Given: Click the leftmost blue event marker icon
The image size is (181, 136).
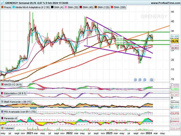Looking at the screenshot, I should pyautogui.click(x=135, y=80).
